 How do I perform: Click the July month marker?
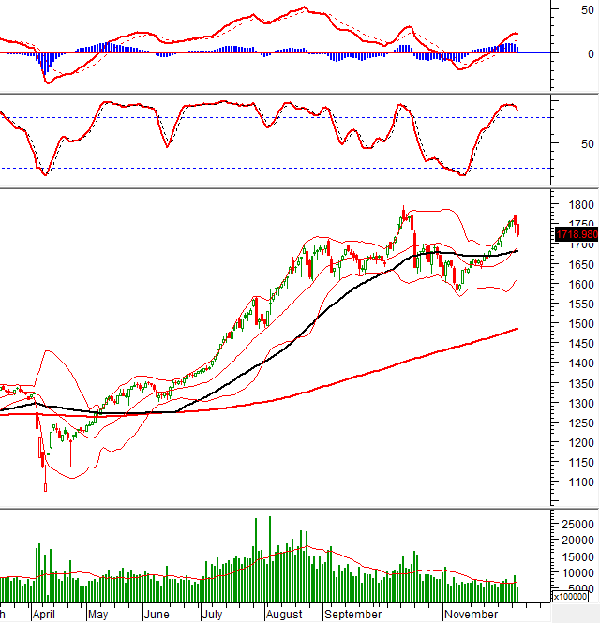214,615
